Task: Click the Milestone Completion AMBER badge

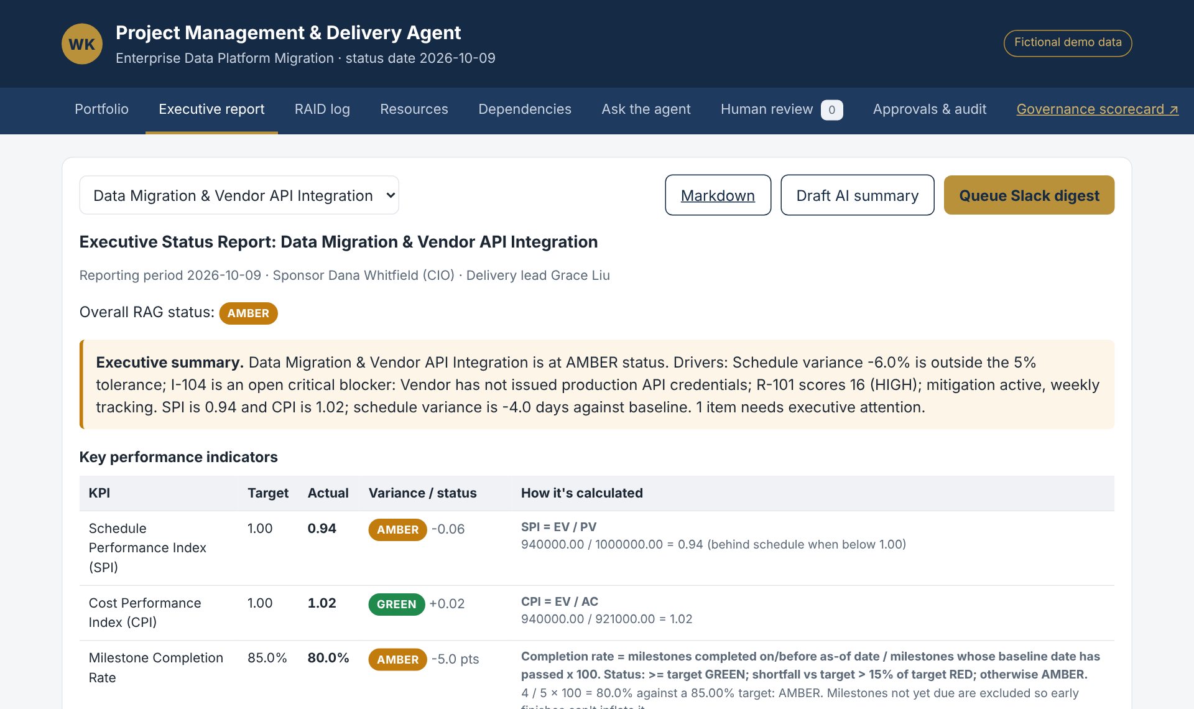Action: point(397,660)
